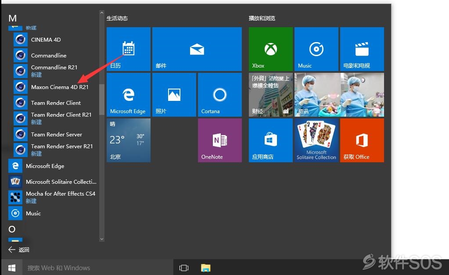Viewport: 449px width, 275px height.
Task: Open the 北京 weather tile
Action: [129, 140]
